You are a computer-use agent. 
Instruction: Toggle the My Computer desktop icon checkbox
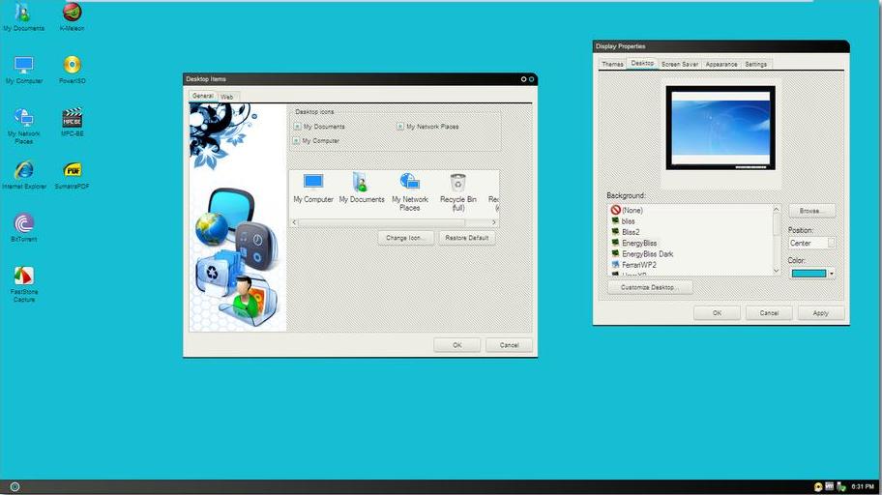(297, 140)
